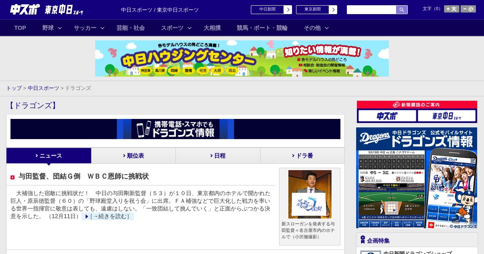484x254 pixels.
Task: Click 新聞購読のご案内 header in sidebar
Action: (417, 105)
